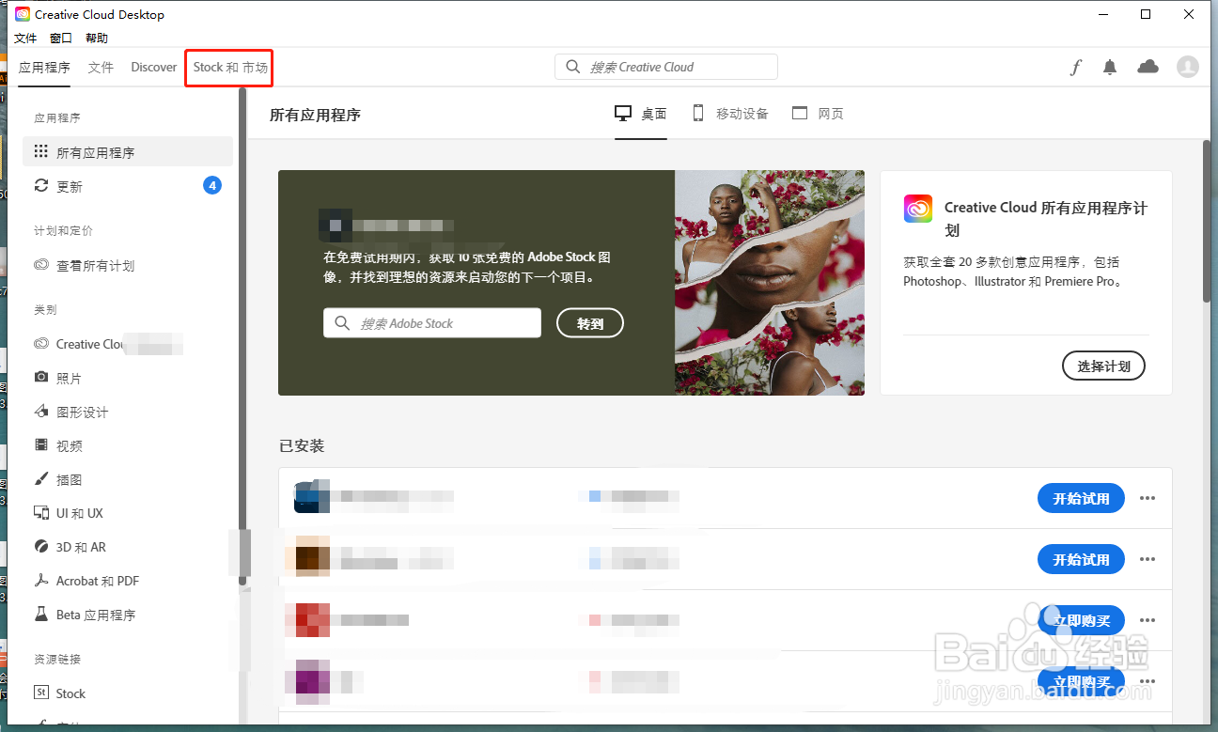Click the Creative Cloud title bar app icon
Screen dimensions: 1218x732
click(23, 14)
